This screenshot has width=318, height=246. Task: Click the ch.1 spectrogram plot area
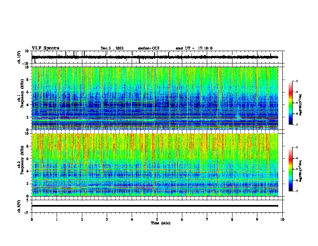coord(155,98)
